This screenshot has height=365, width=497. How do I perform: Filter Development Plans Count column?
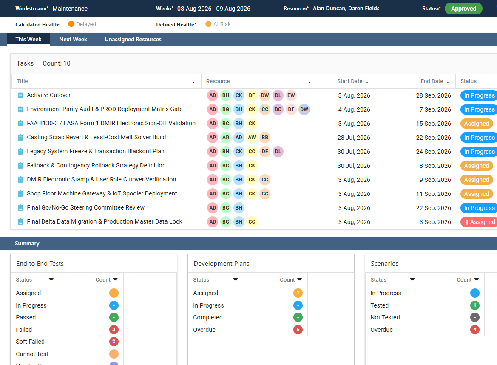pyautogui.click(x=300, y=280)
